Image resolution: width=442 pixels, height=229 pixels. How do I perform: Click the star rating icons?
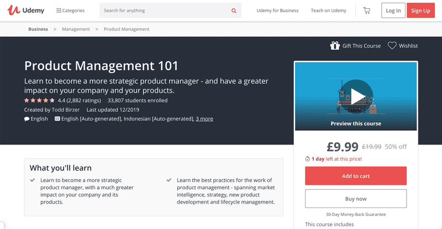[39, 100]
